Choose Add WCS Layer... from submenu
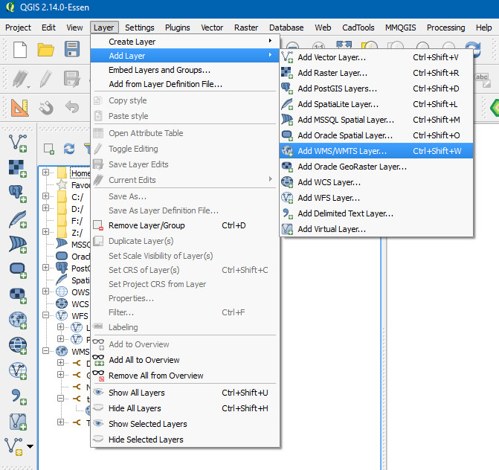Viewport: 499px width, 470px height. pos(376,182)
